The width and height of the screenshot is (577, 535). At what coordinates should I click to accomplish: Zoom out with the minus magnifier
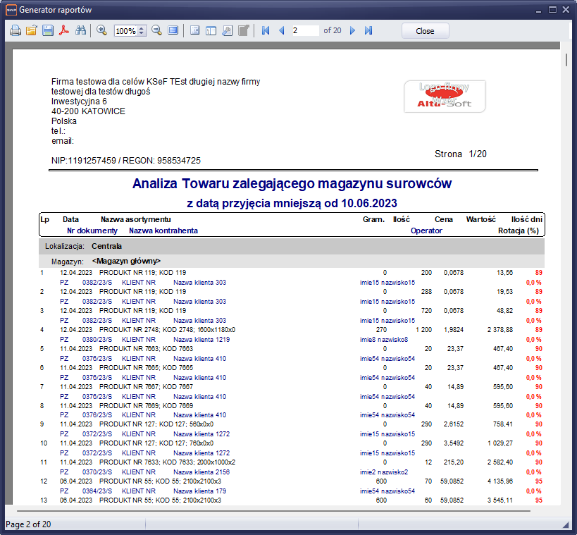(x=156, y=31)
